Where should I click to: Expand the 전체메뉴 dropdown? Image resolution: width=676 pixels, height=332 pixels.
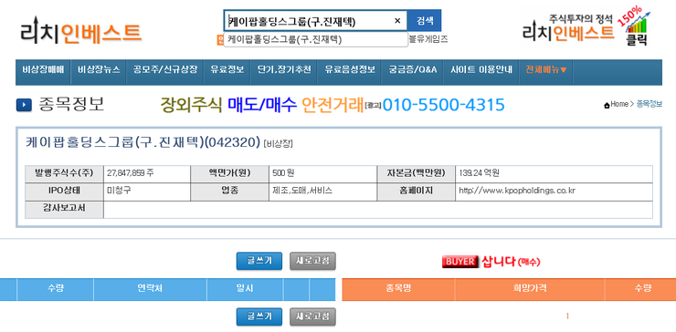point(545,69)
